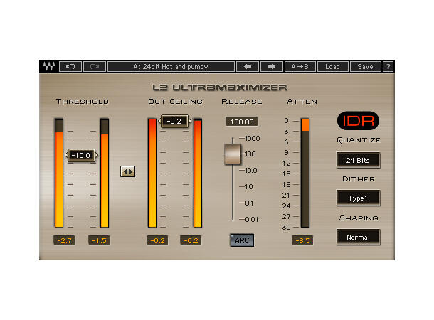The image size is (434, 320).
Task: Click the Release fader knob
Action: (233, 154)
